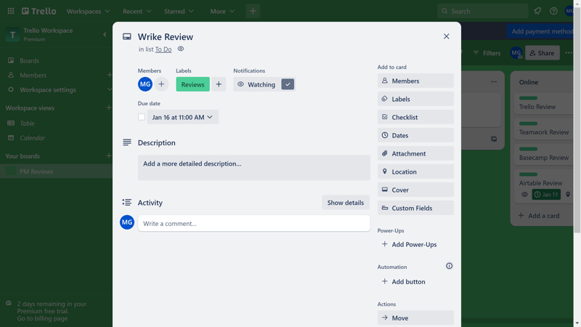Create new board with plus icon
The image size is (581, 327).
click(x=108, y=156)
